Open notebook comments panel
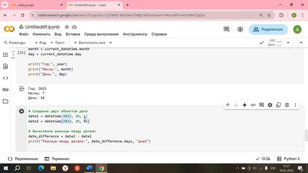The image size is (308, 173). click(227, 29)
